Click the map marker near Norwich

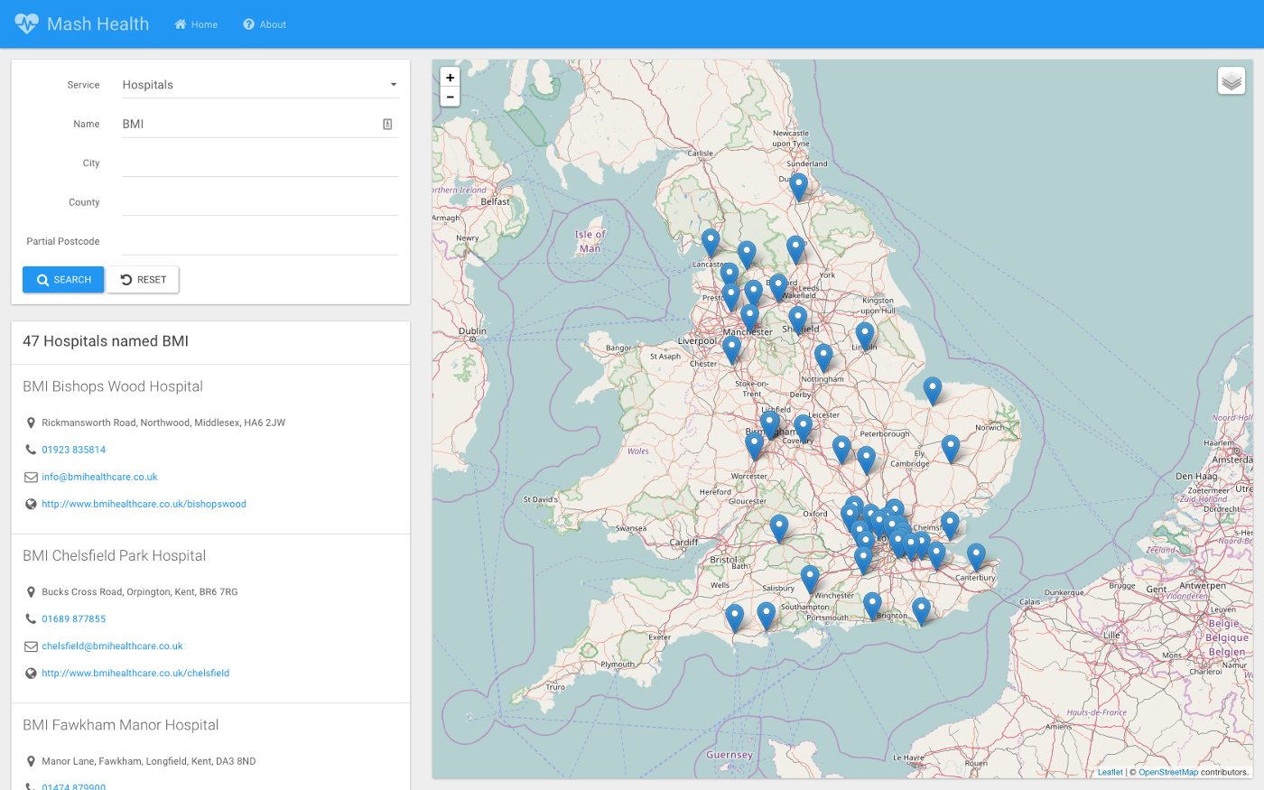click(x=951, y=447)
